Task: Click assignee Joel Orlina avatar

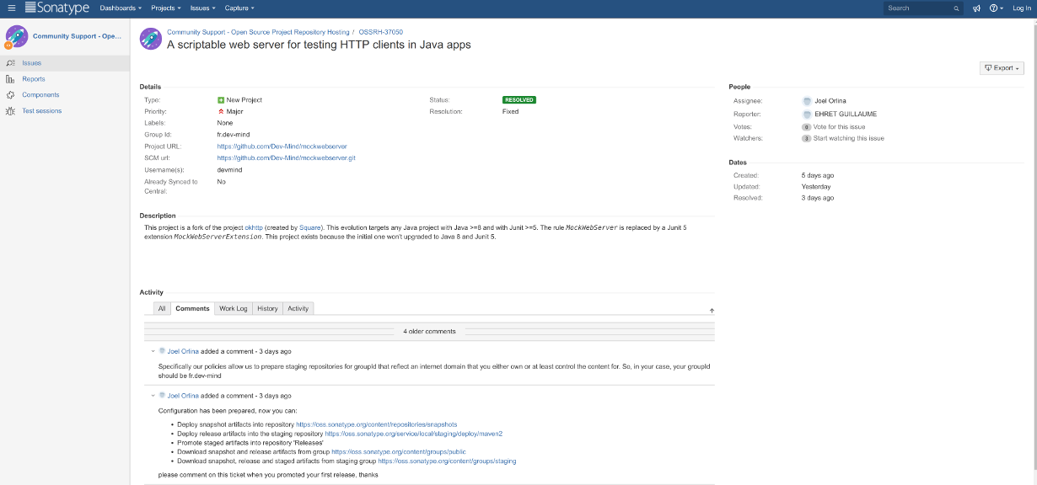Action: coord(807,101)
